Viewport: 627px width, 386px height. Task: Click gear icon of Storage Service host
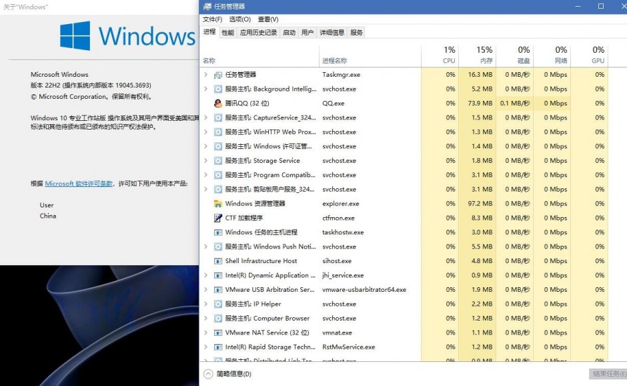tap(218, 160)
